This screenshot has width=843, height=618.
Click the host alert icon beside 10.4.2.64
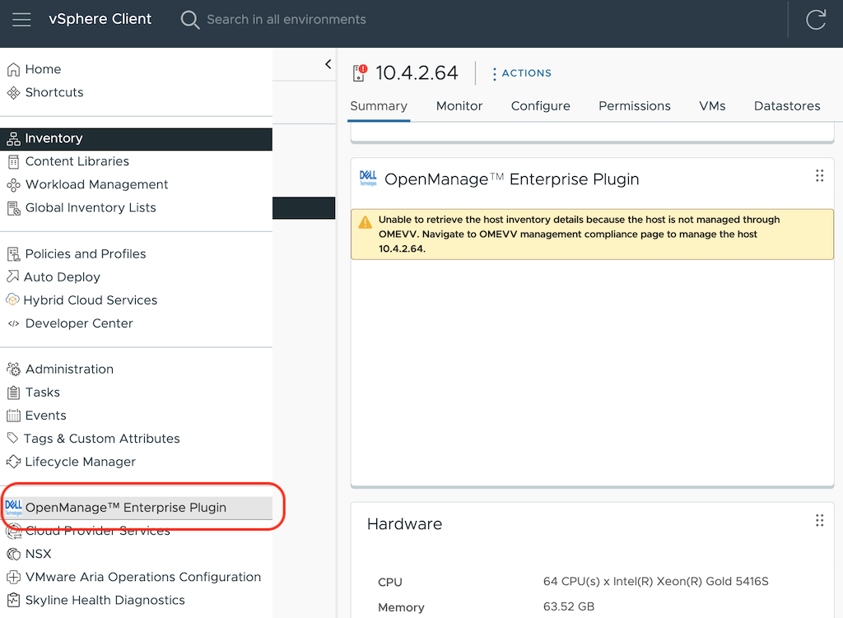360,72
